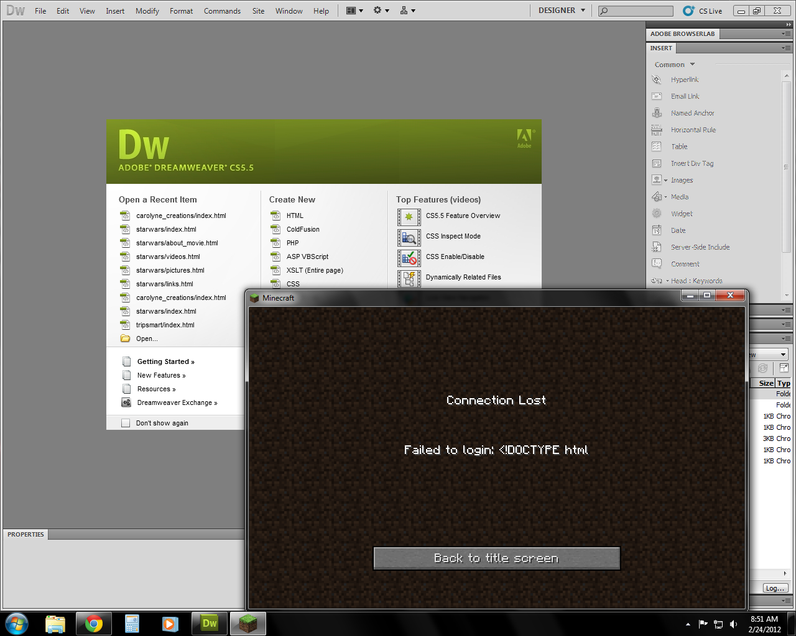Click the Server-Side Include icon
This screenshot has height=636, width=796.
point(657,247)
